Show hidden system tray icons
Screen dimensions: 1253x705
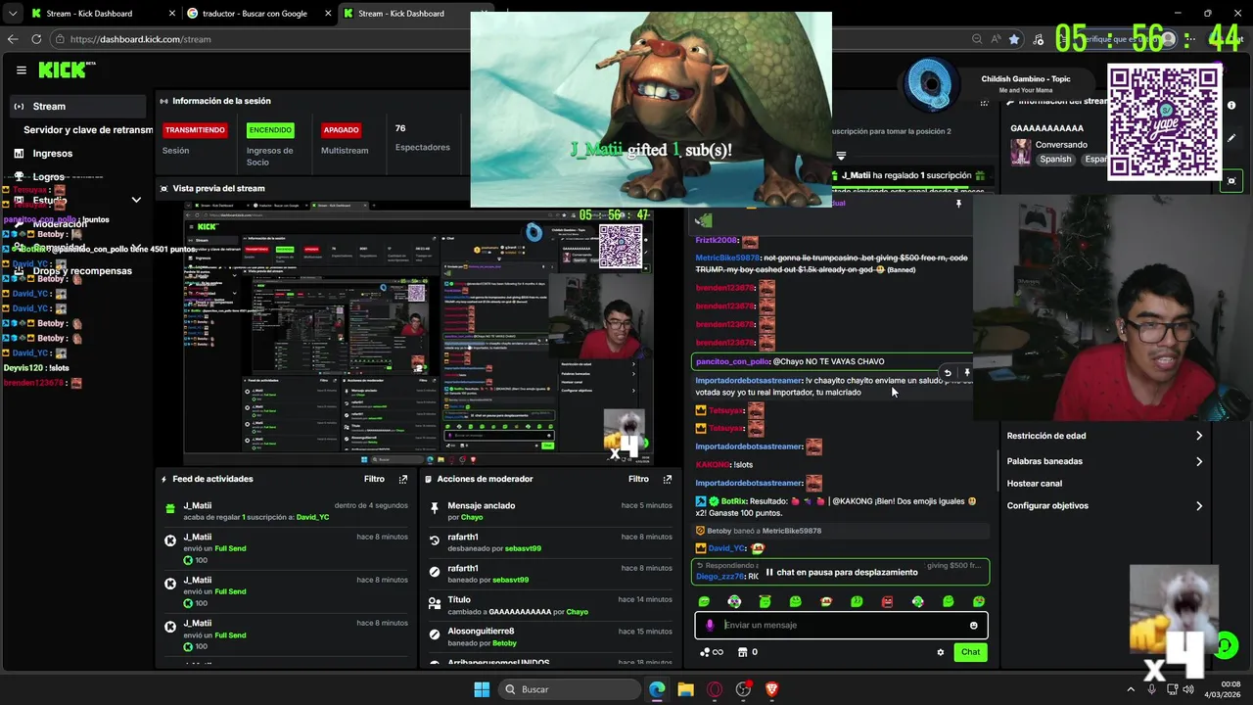pyautogui.click(x=1131, y=689)
